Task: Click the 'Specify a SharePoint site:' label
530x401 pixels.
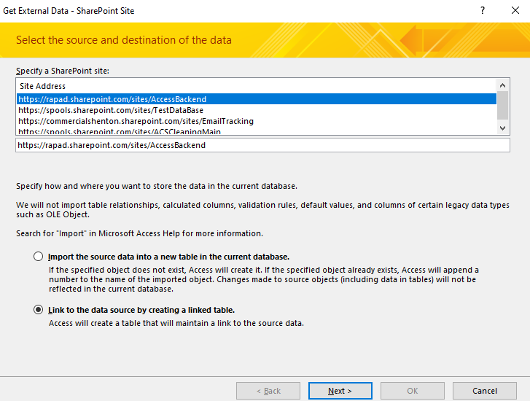Action: 63,71
